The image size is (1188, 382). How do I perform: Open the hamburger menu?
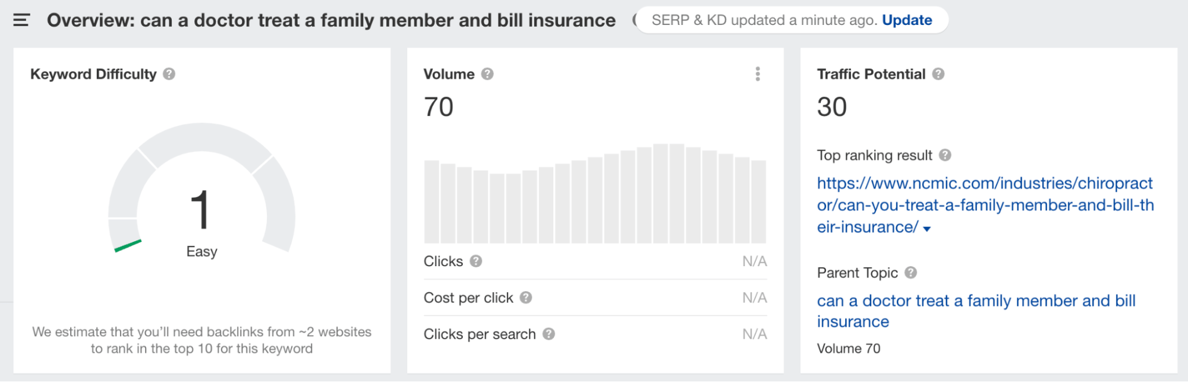pyautogui.click(x=21, y=20)
